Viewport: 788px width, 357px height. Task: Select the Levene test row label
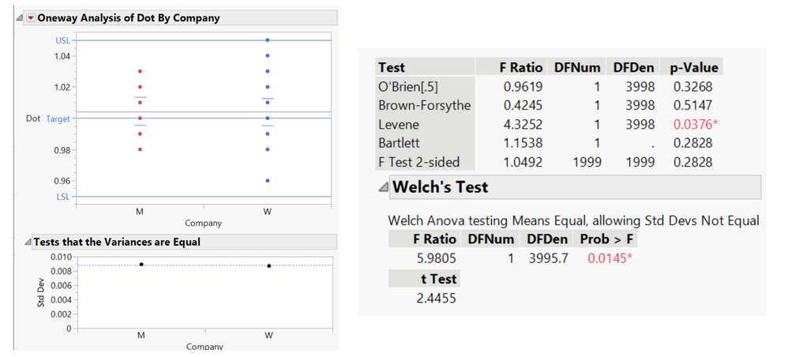point(399,124)
